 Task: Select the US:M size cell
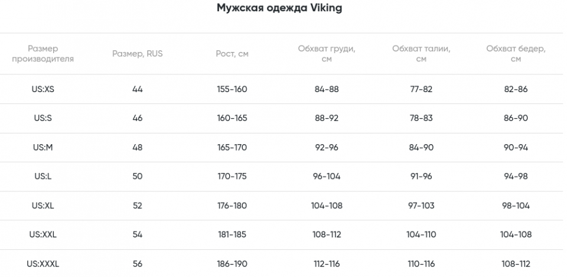pos(43,148)
